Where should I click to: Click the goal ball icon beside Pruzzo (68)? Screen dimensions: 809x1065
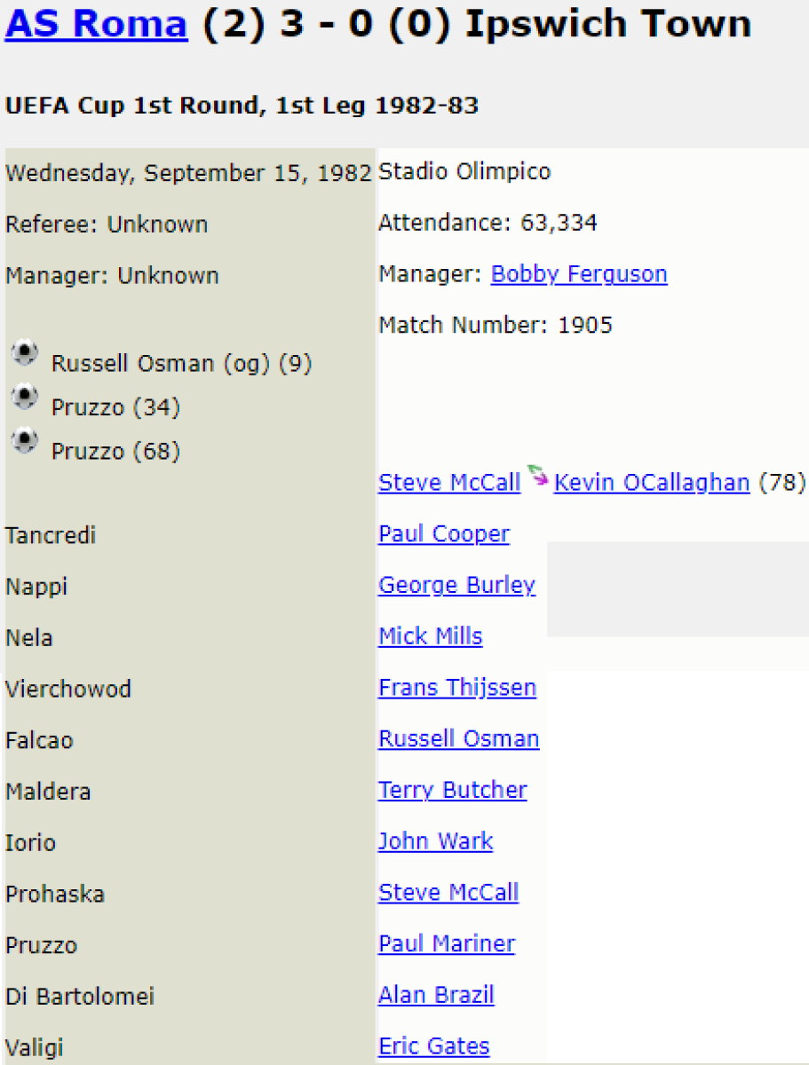(x=25, y=441)
